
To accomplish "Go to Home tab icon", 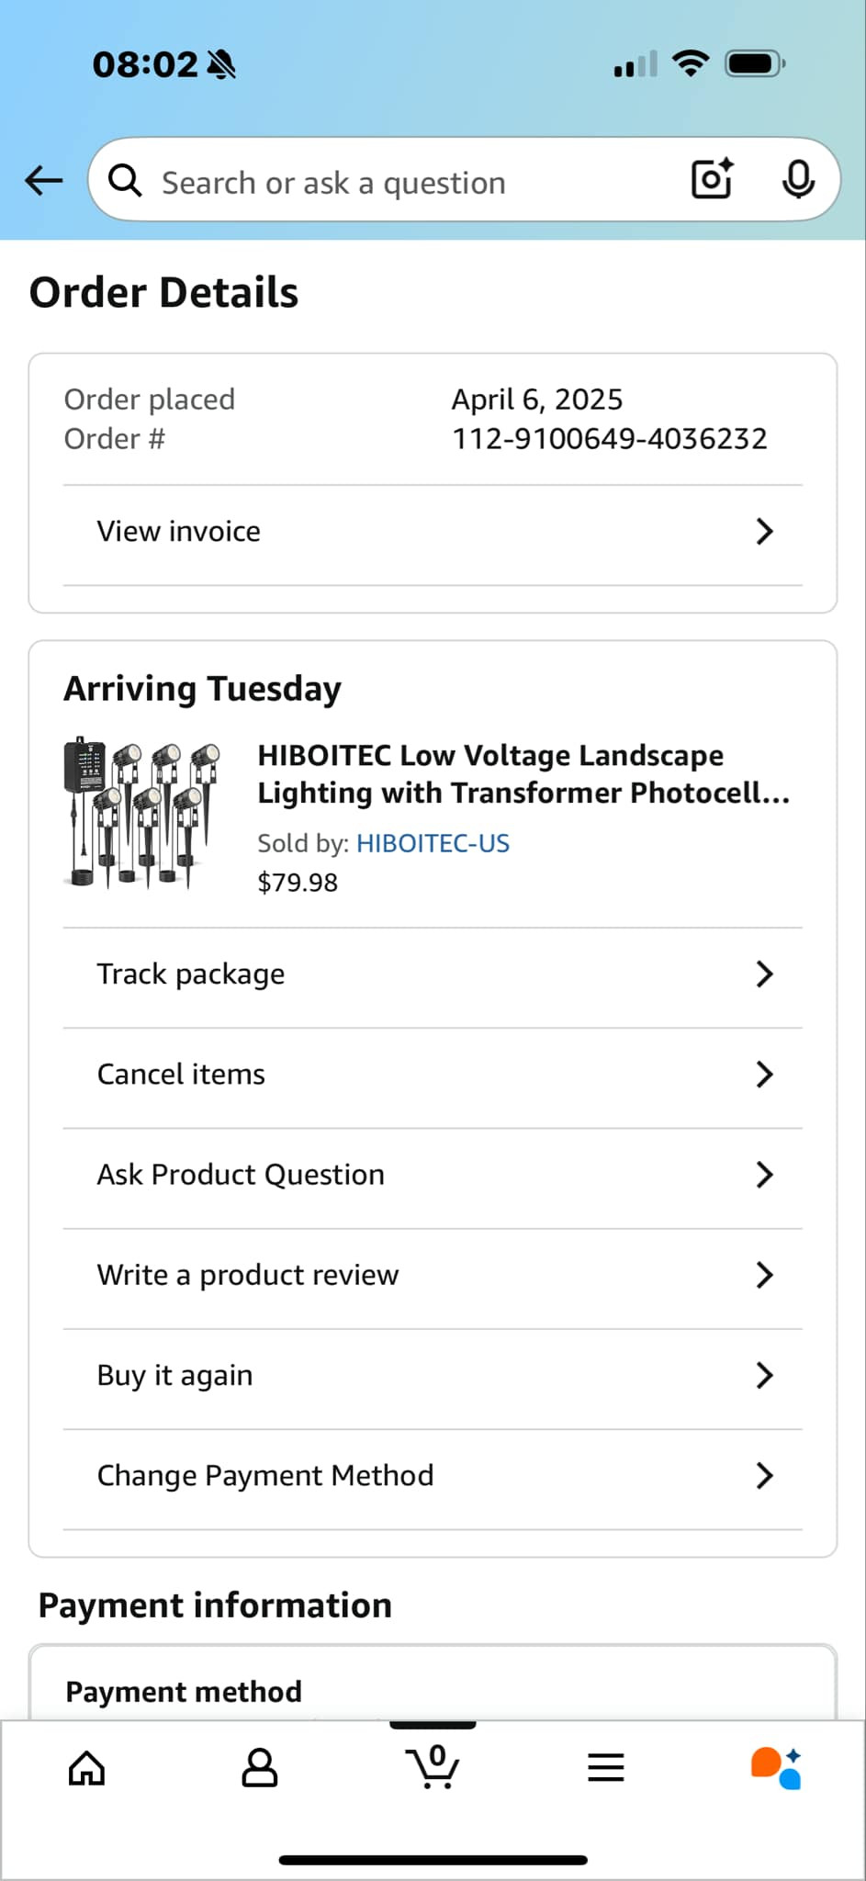I will click(87, 1767).
